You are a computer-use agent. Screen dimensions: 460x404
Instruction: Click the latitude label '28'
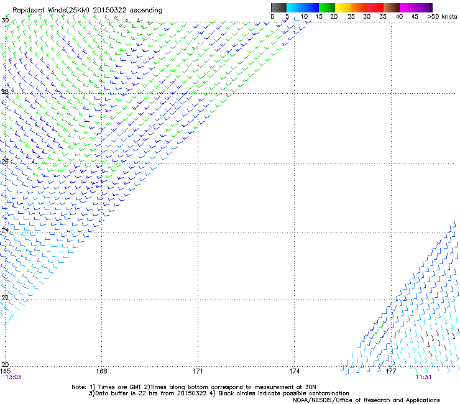tap(5, 91)
